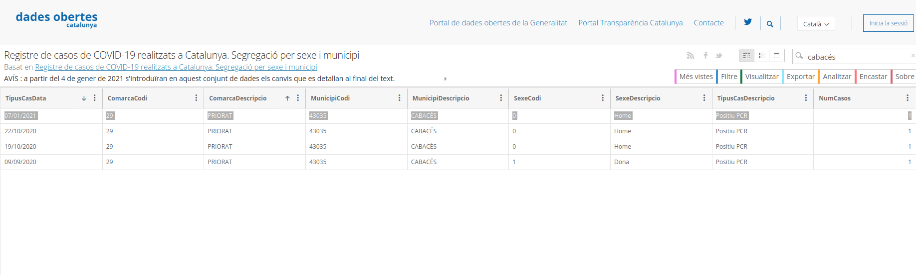
Task: Open the NumCasos column options menu
Action: (907, 98)
